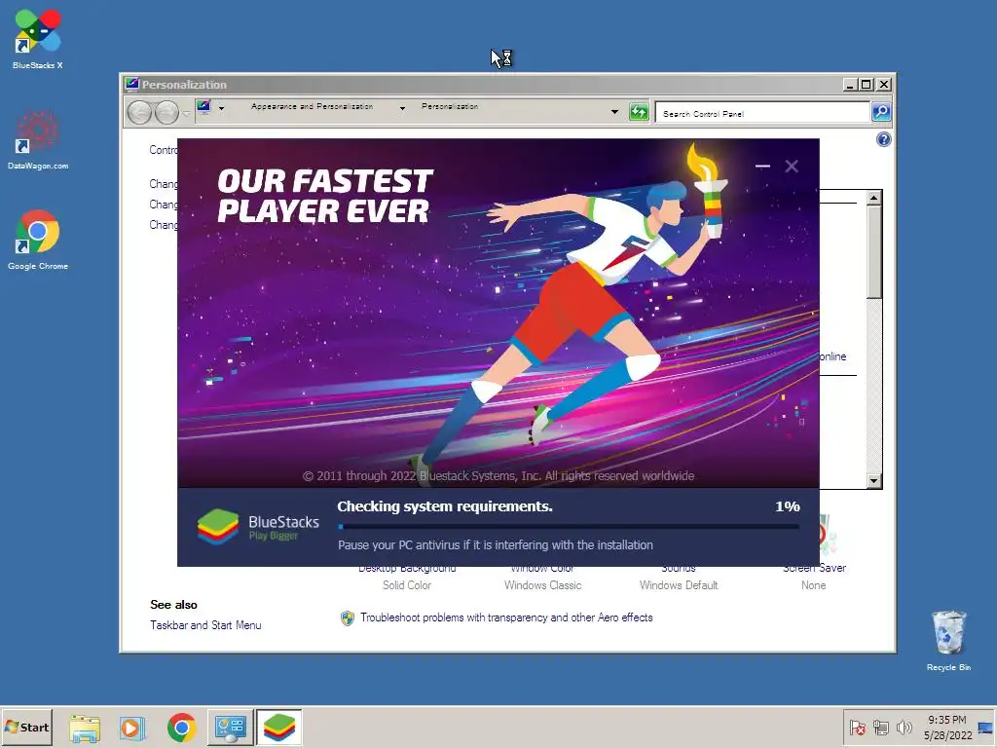Open the BlueStacks X desktop shortcut
The height and width of the screenshot is (748, 997).
38,39
